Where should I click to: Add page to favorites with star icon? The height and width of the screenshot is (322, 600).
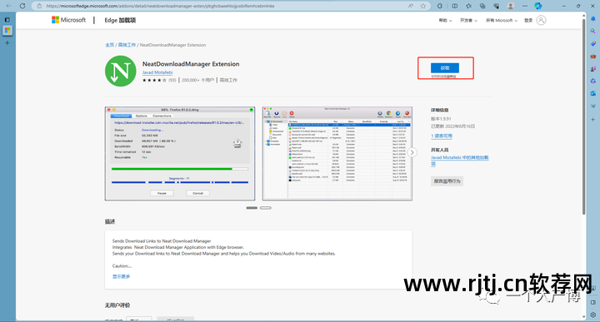(x=422, y=6)
